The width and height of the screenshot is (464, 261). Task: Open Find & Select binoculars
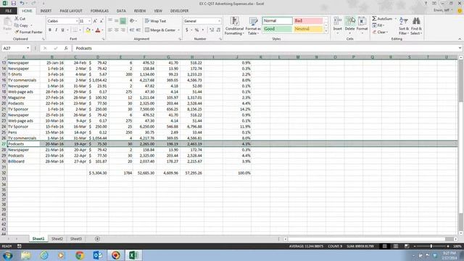click(416, 26)
